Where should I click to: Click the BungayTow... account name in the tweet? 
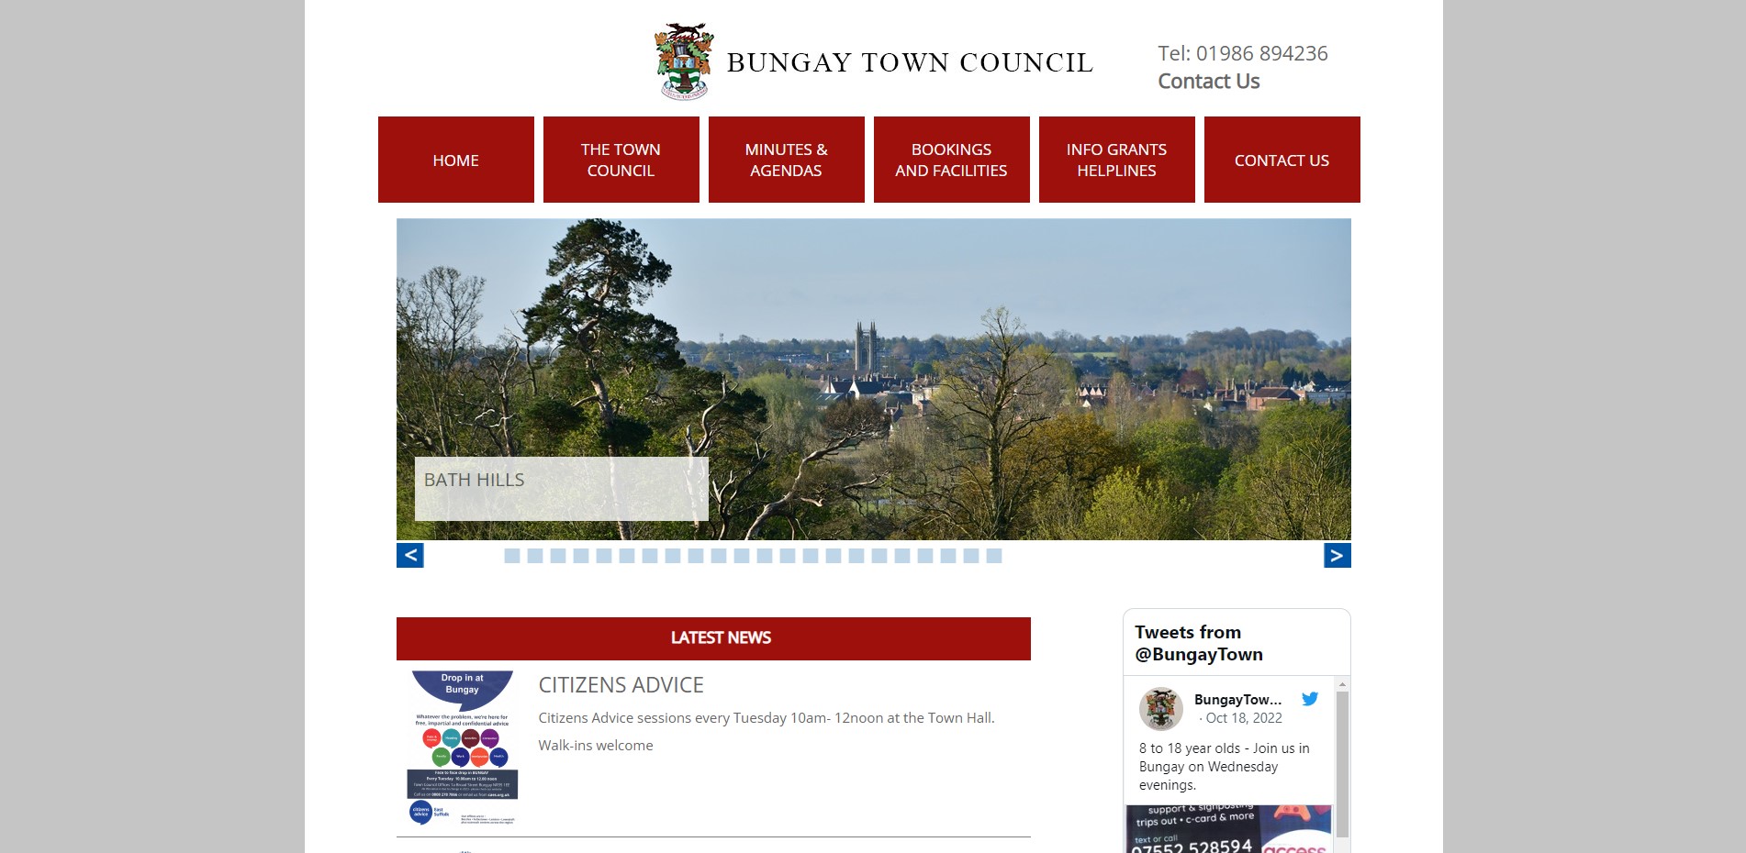pos(1237,700)
